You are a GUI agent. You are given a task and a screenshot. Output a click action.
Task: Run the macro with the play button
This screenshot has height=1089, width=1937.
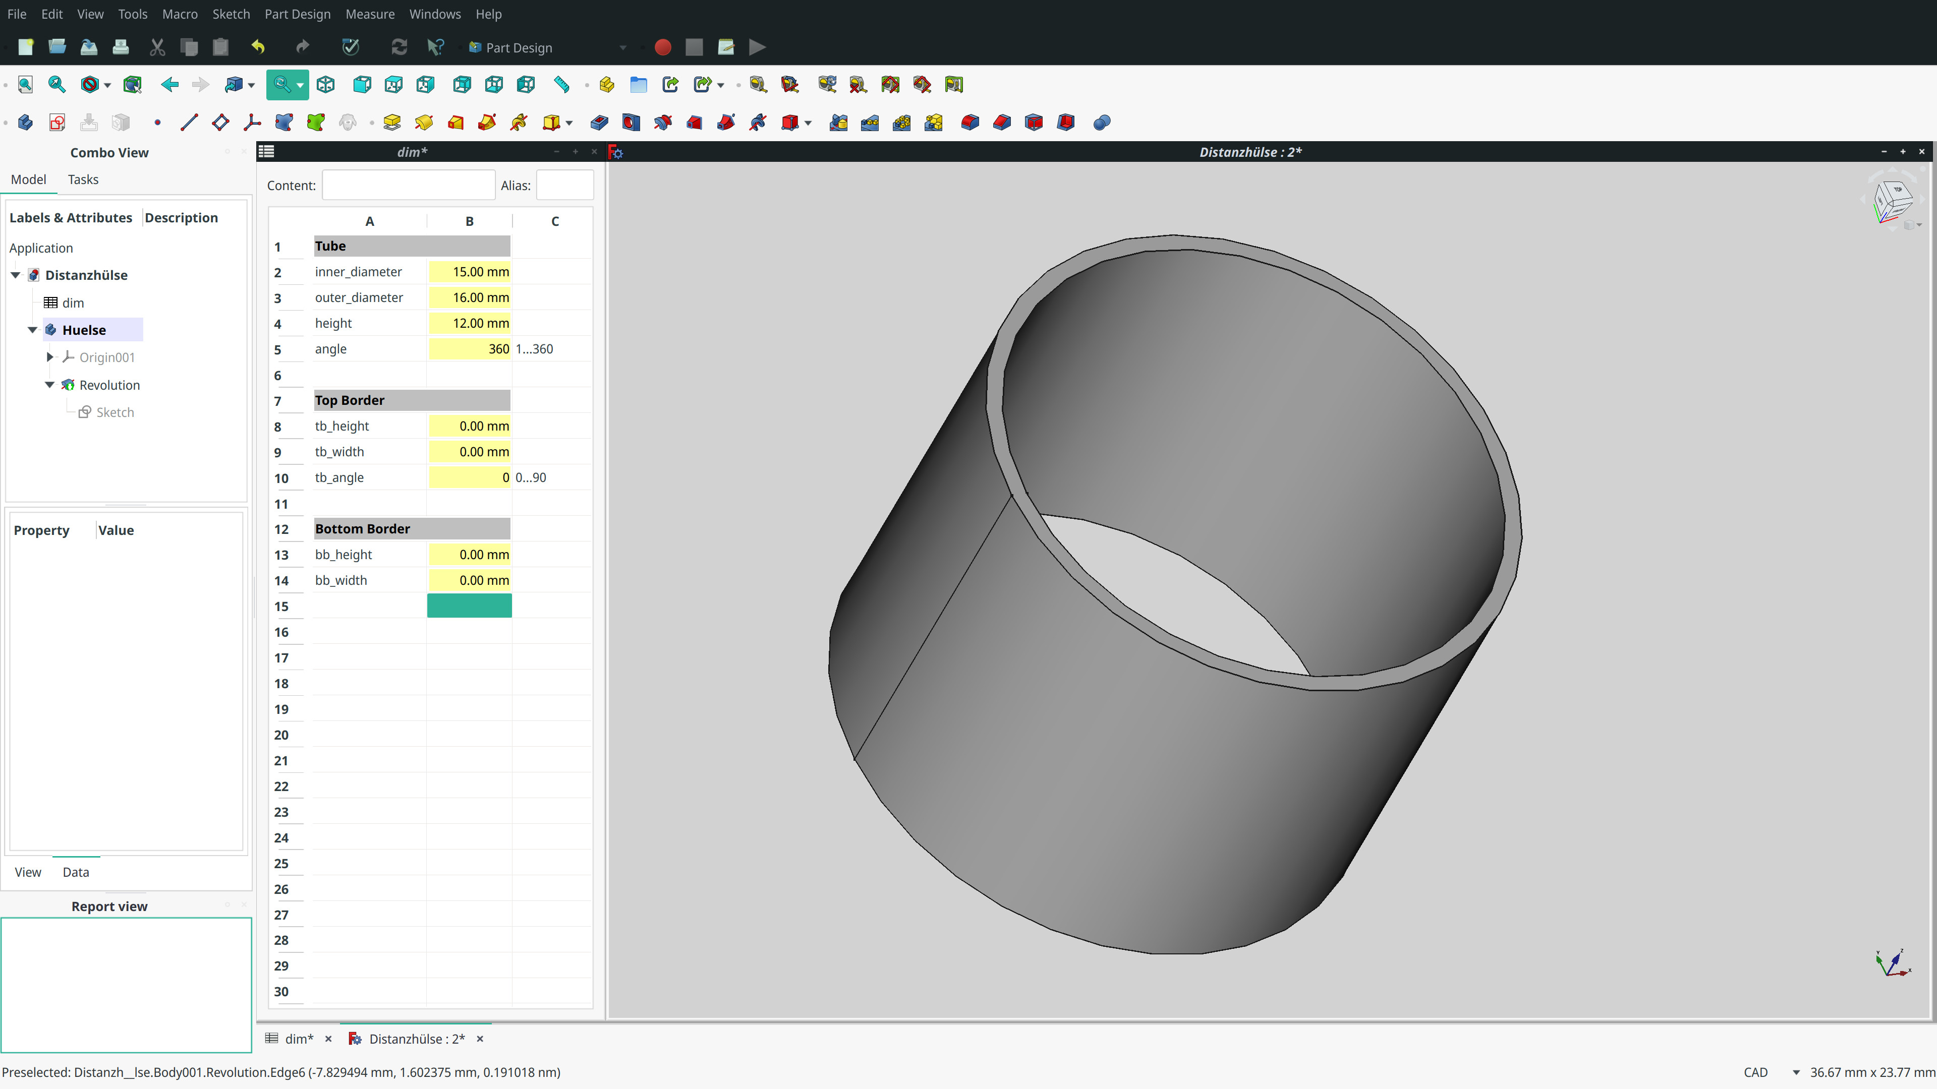click(x=757, y=46)
